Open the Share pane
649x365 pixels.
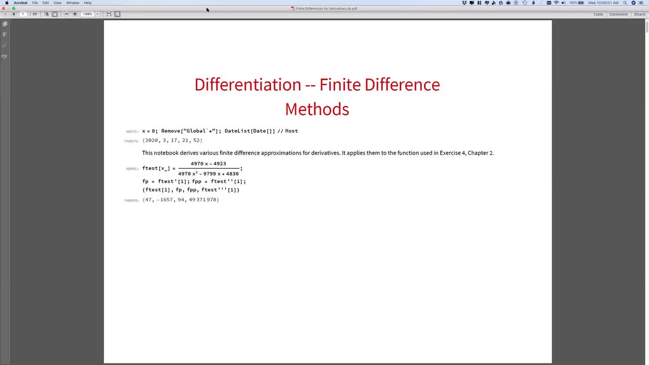(640, 14)
